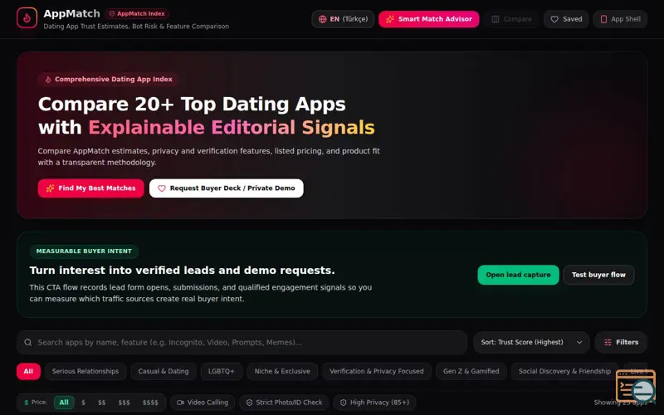Click the MEASURABLE BUYER INTENT label
This screenshot has height=415, width=664.
click(x=84, y=251)
